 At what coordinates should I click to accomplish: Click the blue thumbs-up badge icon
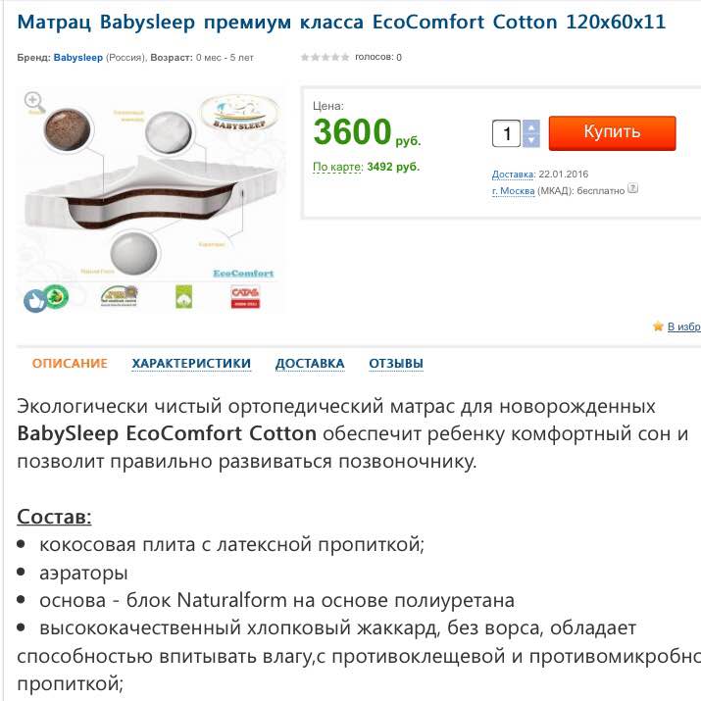pos(34,300)
